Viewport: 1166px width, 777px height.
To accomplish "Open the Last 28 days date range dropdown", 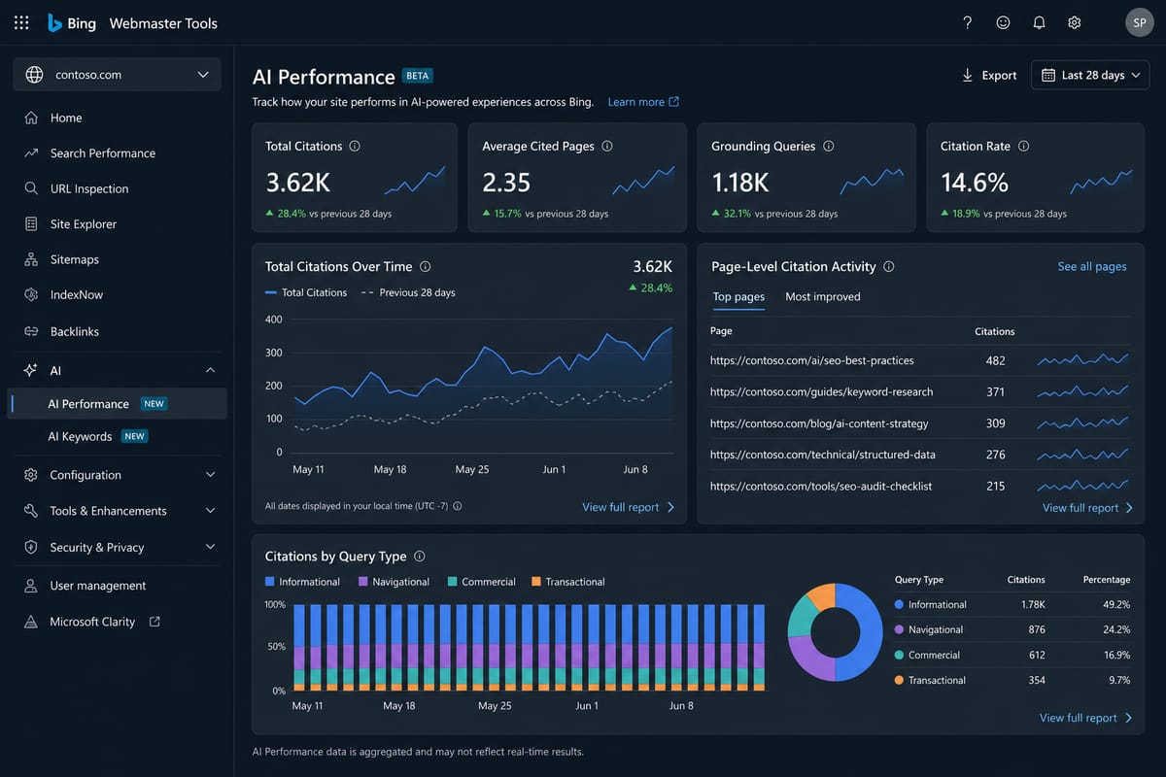I will (x=1090, y=75).
